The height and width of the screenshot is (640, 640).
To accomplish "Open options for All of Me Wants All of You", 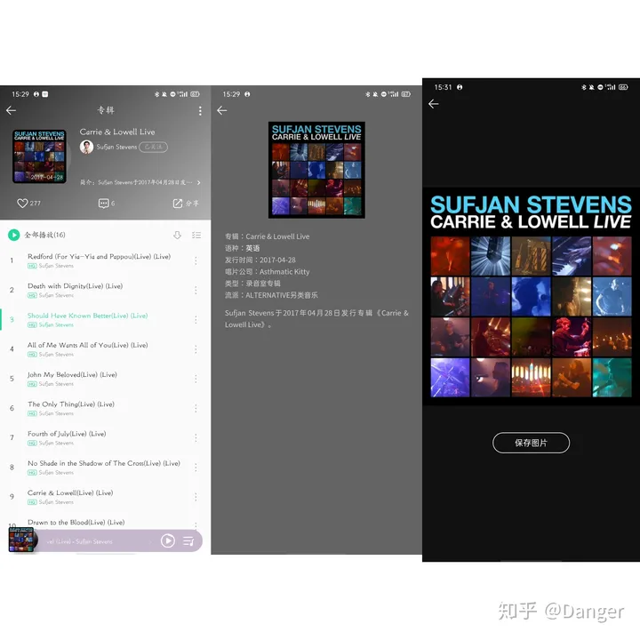I will click(196, 349).
